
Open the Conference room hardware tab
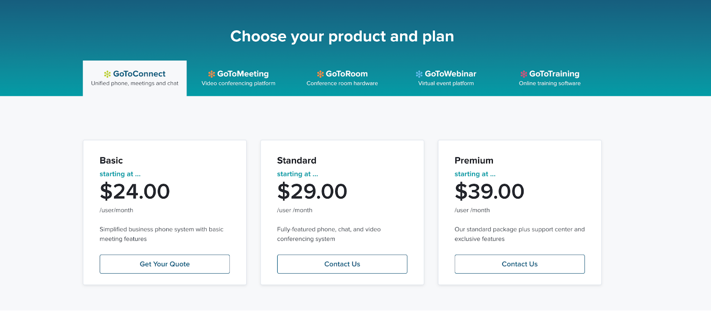[x=342, y=79]
